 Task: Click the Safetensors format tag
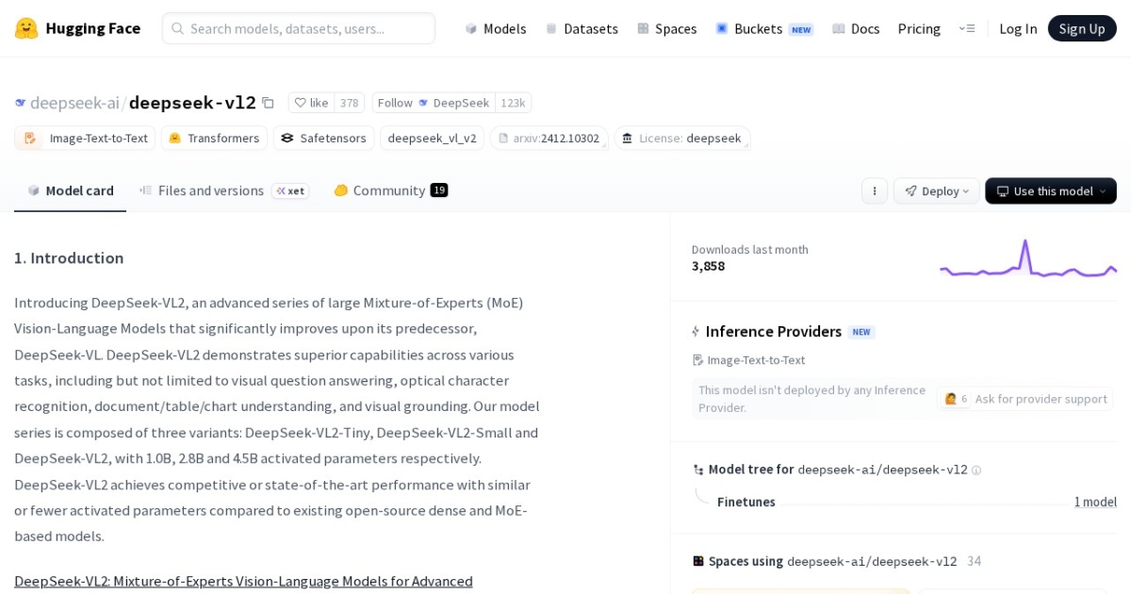pyautogui.click(x=323, y=138)
